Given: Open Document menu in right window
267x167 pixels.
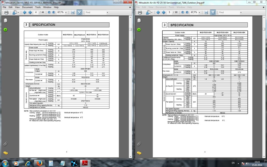Looking at the screenshot, I should click(x=161, y=7).
